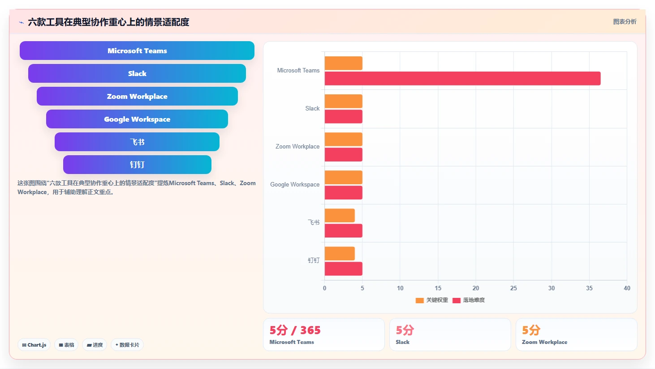
Task: Click the long red Microsoft Teams 落地难度 chart bar
Action: click(462, 78)
